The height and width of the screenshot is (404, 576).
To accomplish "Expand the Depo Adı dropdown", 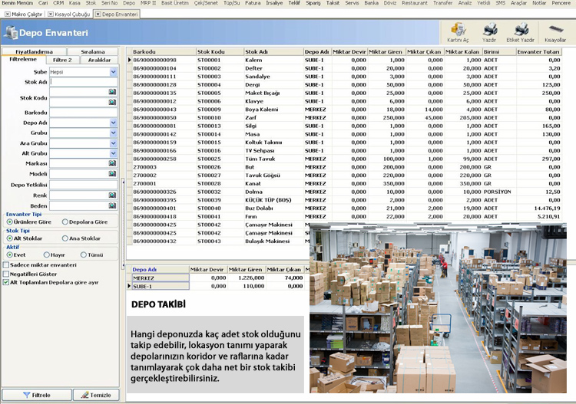I will click(x=113, y=123).
